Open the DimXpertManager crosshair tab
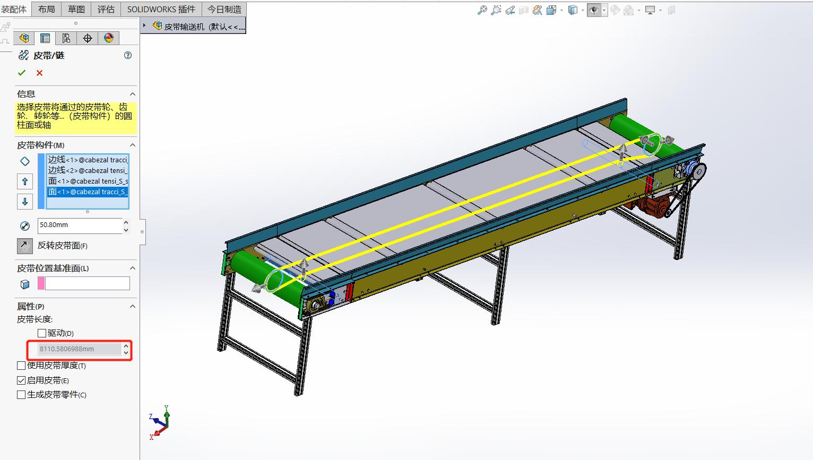The image size is (813, 460). [x=88, y=38]
